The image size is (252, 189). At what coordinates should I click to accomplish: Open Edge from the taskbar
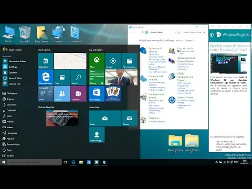click(x=73, y=162)
